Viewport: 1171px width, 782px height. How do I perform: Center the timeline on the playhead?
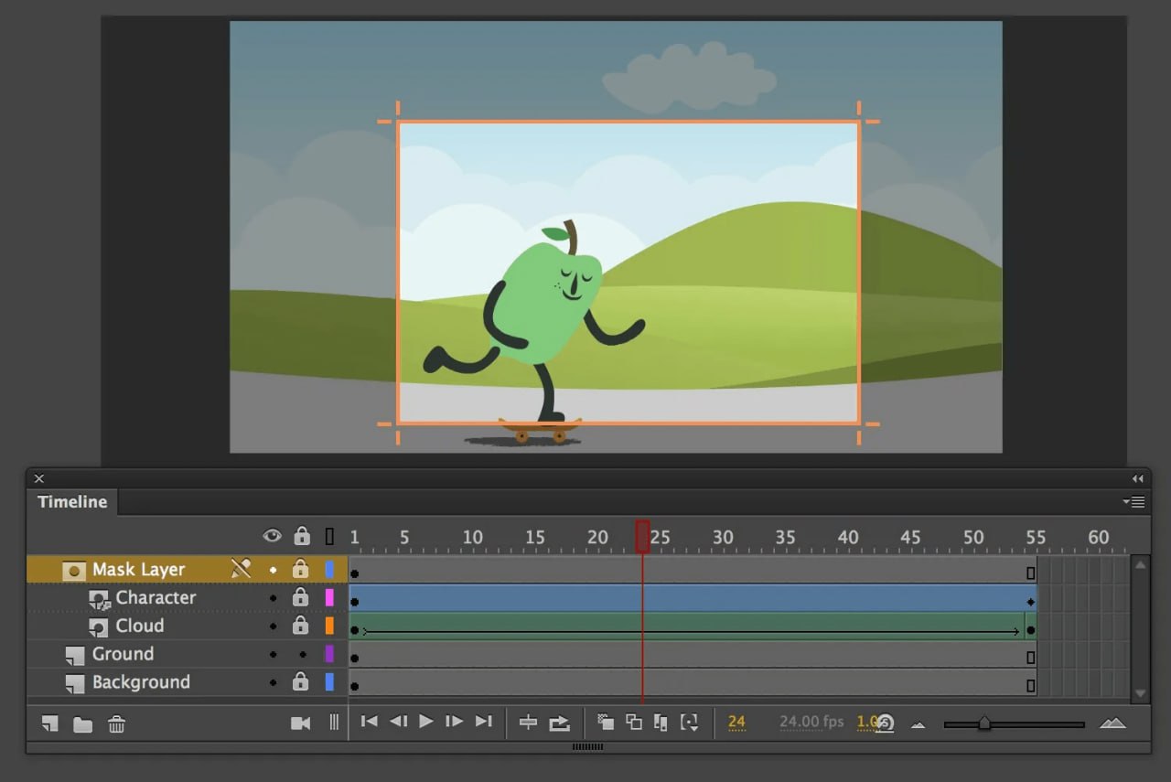tap(528, 722)
